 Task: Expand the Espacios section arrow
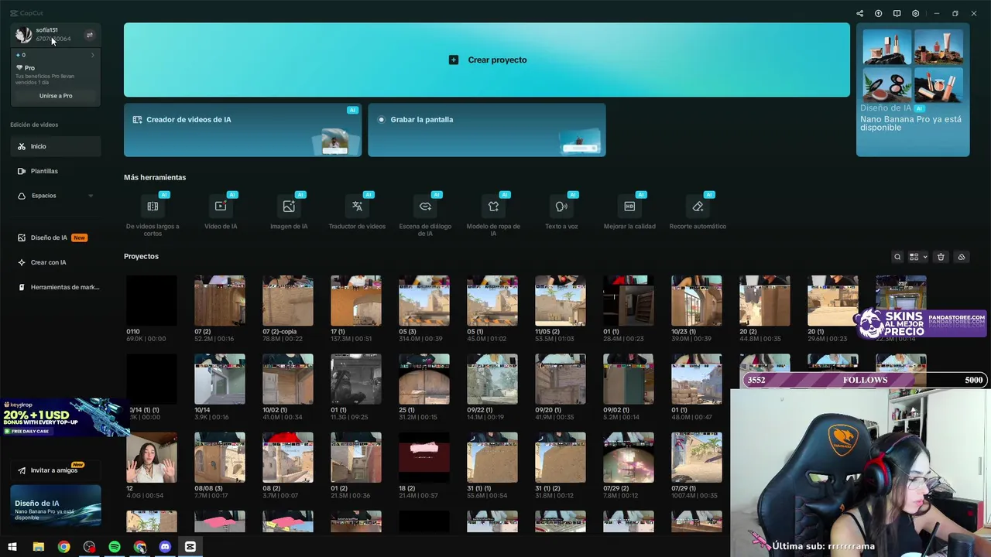pos(91,196)
